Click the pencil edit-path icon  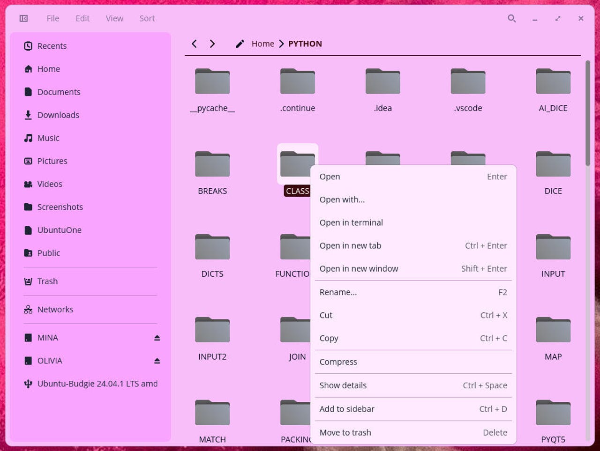pos(240,44)
